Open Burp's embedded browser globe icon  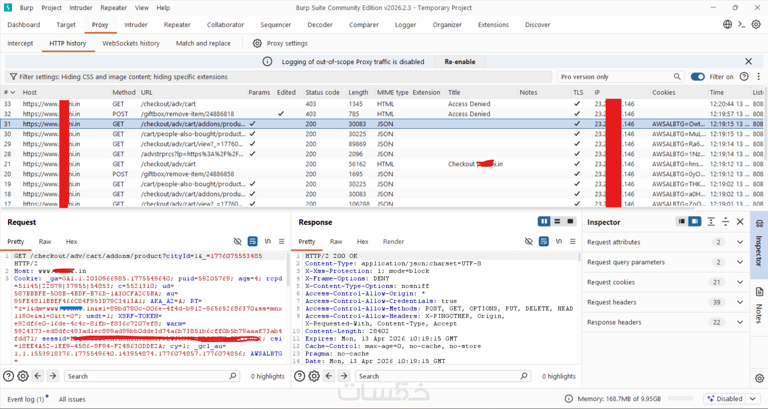click(727, 24)
